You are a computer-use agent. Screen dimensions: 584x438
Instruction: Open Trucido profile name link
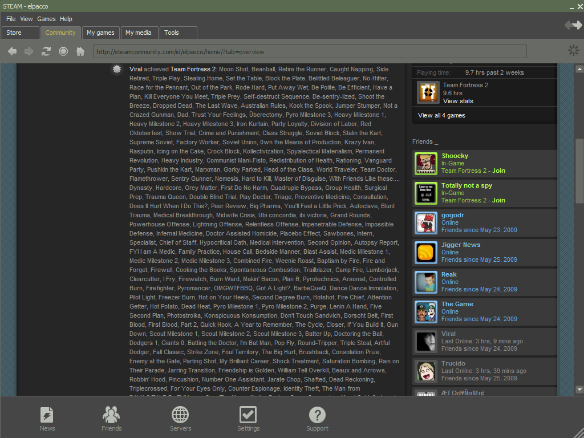[x=453, y=363]
